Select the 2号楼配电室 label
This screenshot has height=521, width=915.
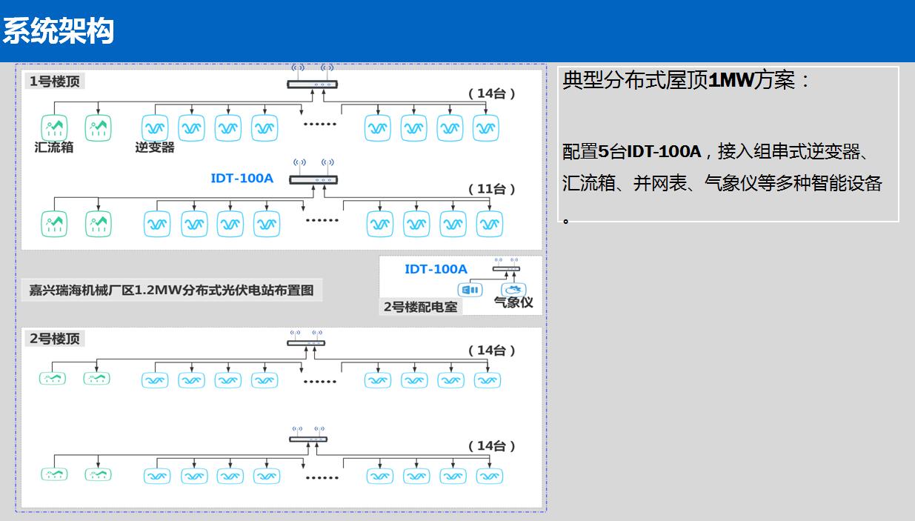click(420, 306)
